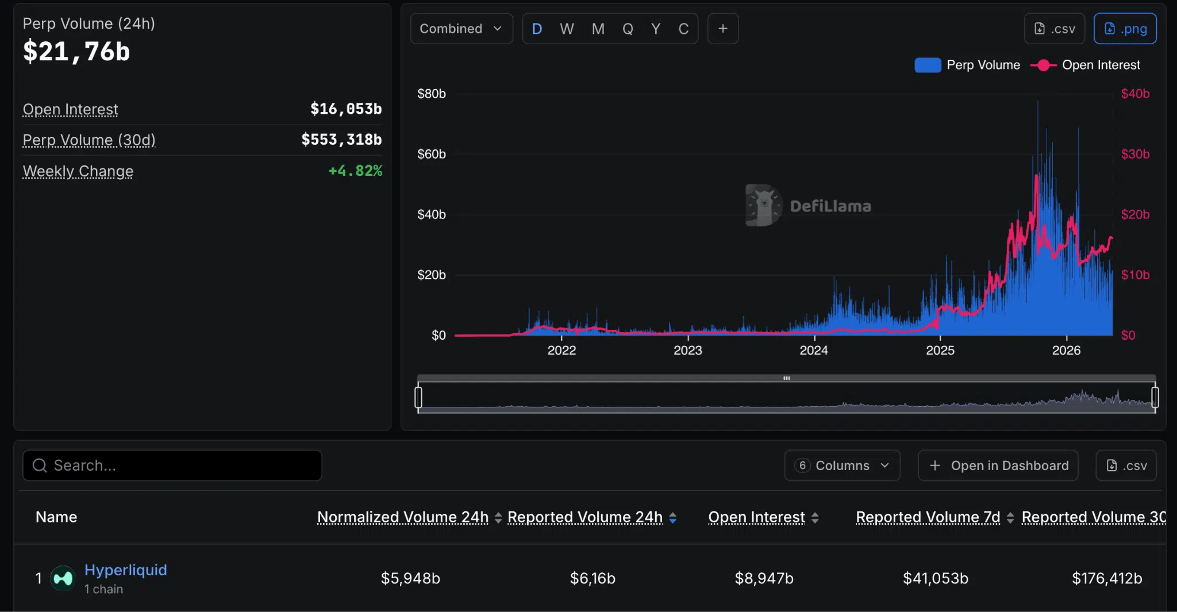1177x612 pixels.
Task: Click the search magnifier icon
Action: coord(40,465)
